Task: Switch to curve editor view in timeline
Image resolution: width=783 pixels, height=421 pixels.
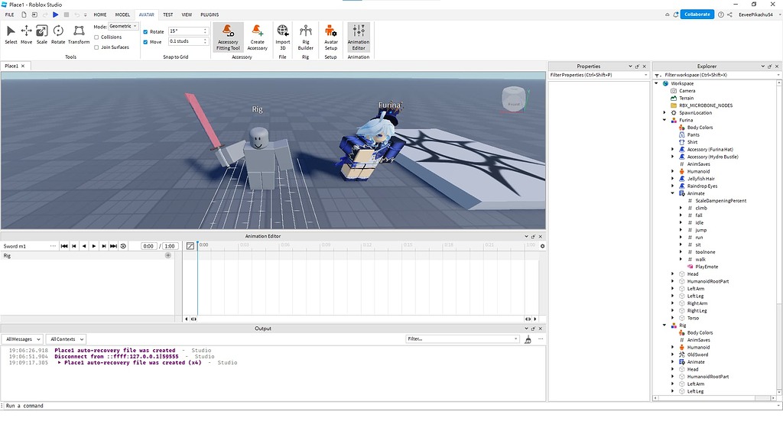Action: coord(190,246)
